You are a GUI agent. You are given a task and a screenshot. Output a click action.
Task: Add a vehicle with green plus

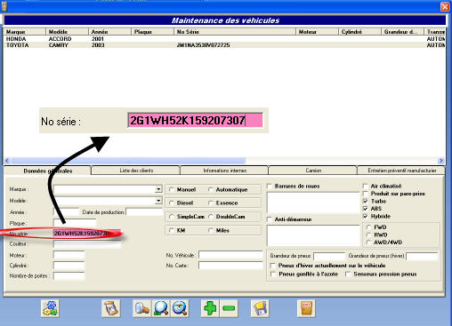pos(210,308)
